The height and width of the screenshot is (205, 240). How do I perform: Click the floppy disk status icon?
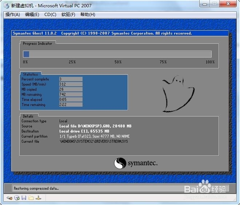point(24,198)
